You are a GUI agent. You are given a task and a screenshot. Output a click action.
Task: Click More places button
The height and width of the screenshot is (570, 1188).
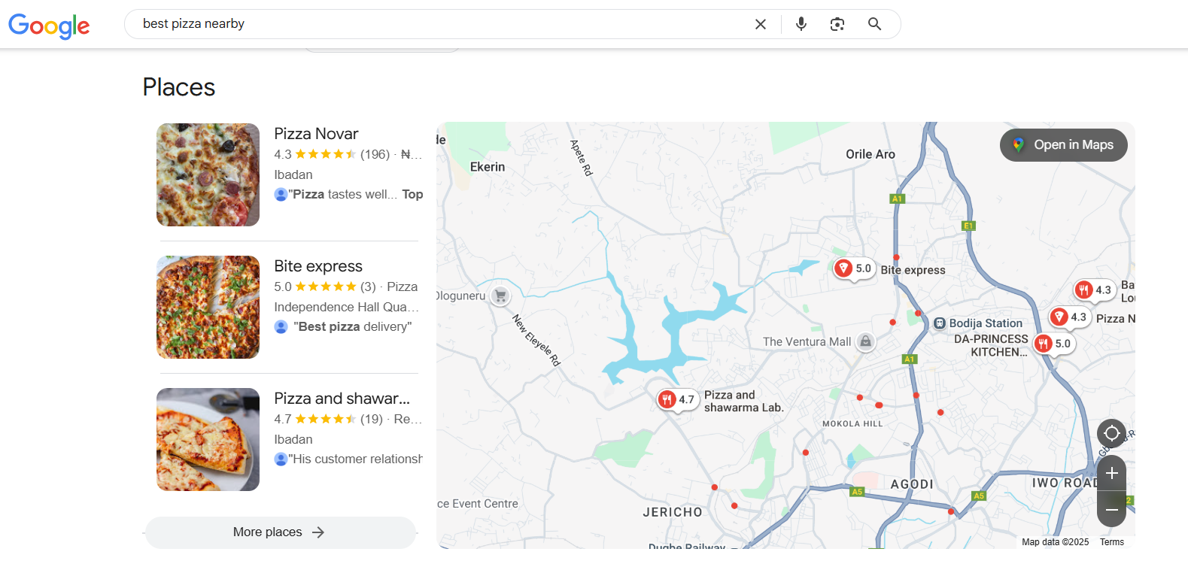pos(280,532)
